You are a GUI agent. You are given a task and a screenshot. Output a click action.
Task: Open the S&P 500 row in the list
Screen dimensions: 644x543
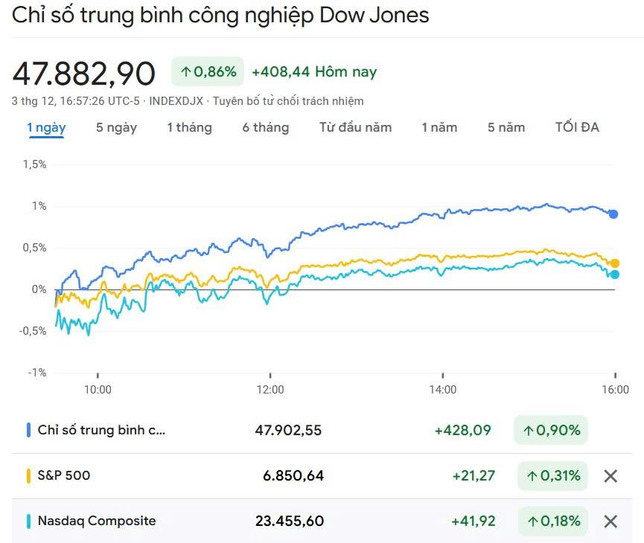click(64, 475)
